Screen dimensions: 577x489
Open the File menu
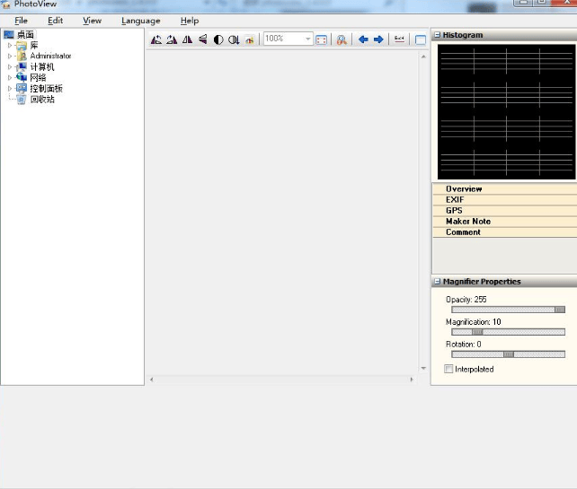click(x=21, y=21)
